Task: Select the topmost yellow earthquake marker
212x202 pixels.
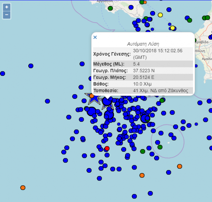Action: tap(160, 15)
